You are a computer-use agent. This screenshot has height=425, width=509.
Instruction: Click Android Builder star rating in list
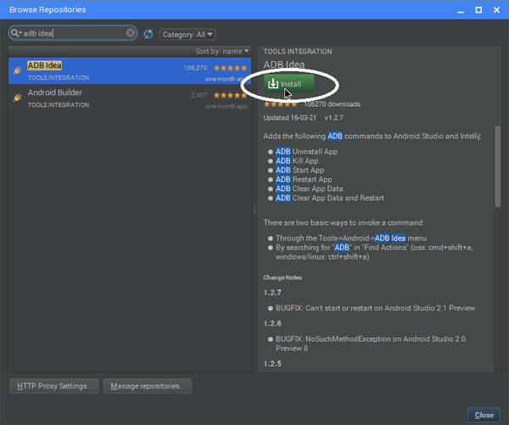click(x=230, y=95)
